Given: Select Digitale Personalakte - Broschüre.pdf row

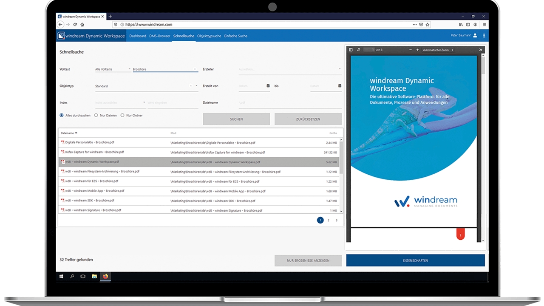Looking at the screenshot, I should coord(199,142).
